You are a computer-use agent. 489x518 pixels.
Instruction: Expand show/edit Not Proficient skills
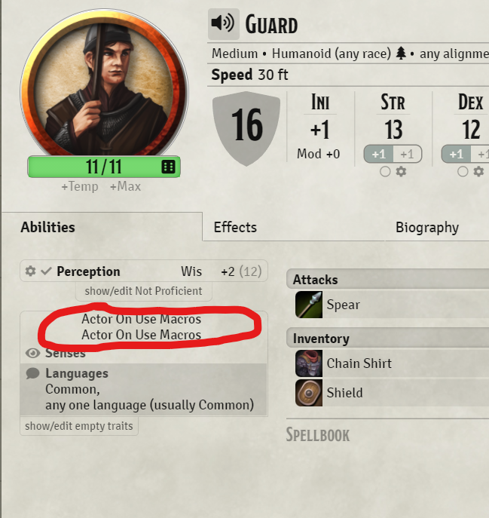pos(143,291)
